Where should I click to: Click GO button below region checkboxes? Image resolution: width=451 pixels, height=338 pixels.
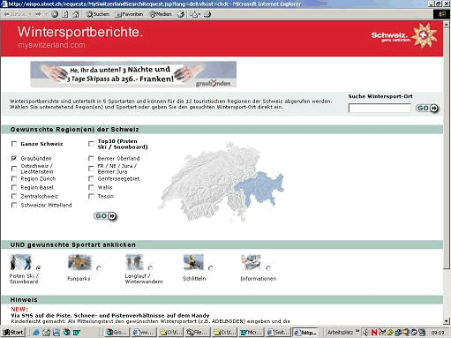click(x=105, y=216)
